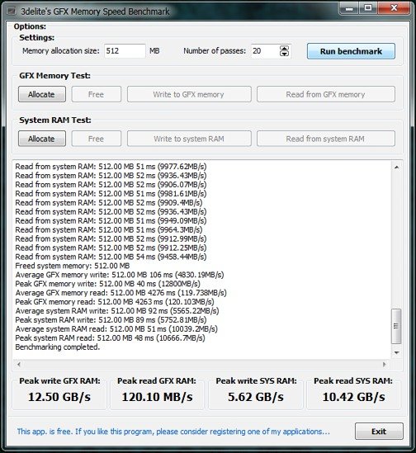416x453 pixels.
Task: Click the Write to system RAM button
Action: click(189, 139)
